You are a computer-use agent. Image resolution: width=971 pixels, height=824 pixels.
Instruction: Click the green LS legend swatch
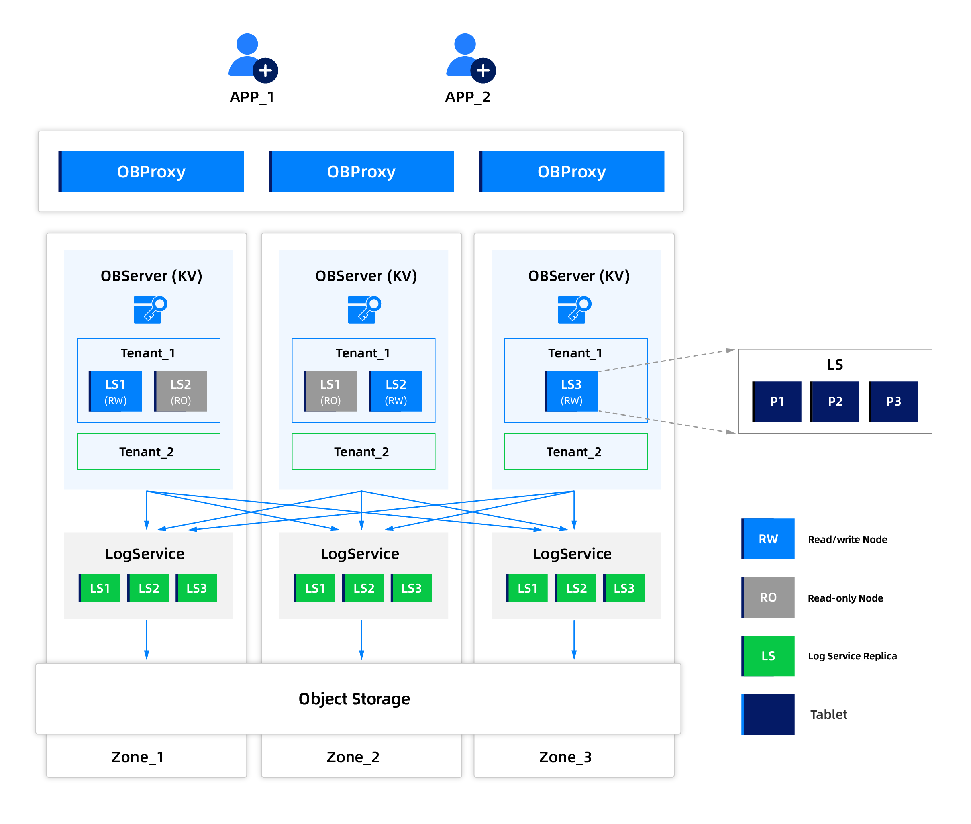click(x=768, y=656)
